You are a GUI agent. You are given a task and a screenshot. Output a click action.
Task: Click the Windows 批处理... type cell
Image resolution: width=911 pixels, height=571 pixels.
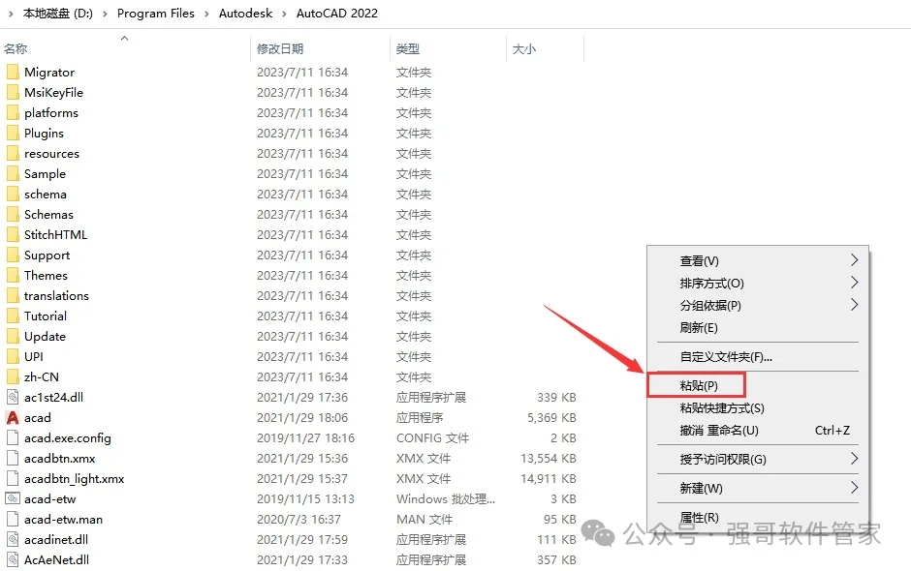(x=446, y=498)
